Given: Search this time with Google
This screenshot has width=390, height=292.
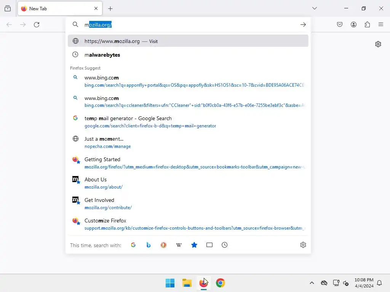Looking at the screenshot, I should pos(133,245).
